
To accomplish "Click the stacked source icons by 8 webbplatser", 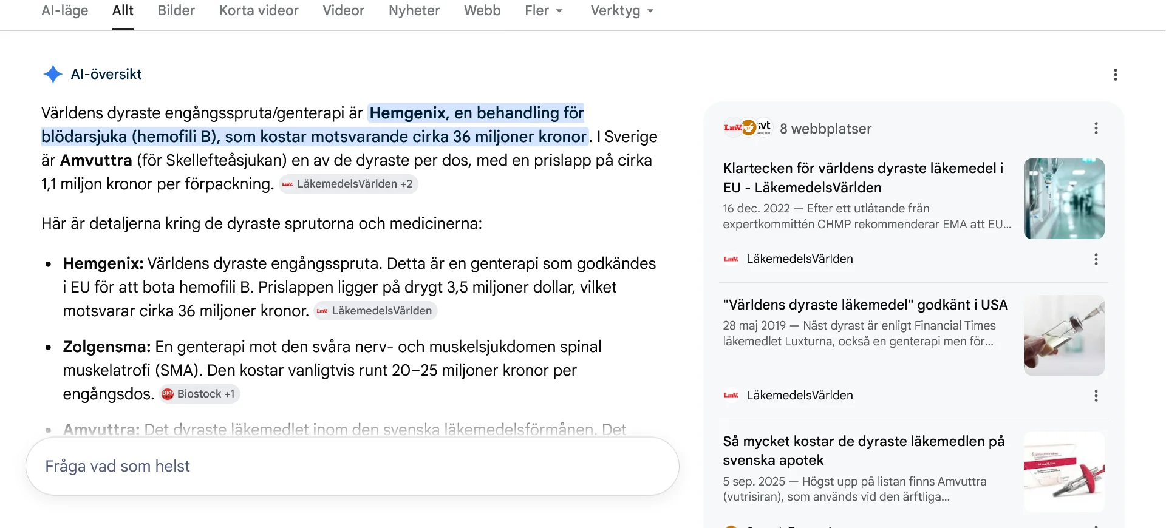I will point(747,127).
